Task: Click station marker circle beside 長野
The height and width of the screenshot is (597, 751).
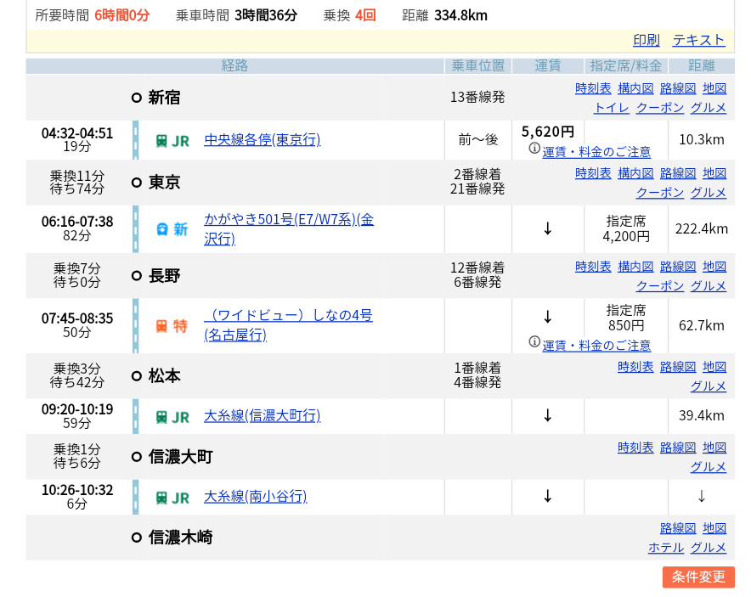Action: 137,276
